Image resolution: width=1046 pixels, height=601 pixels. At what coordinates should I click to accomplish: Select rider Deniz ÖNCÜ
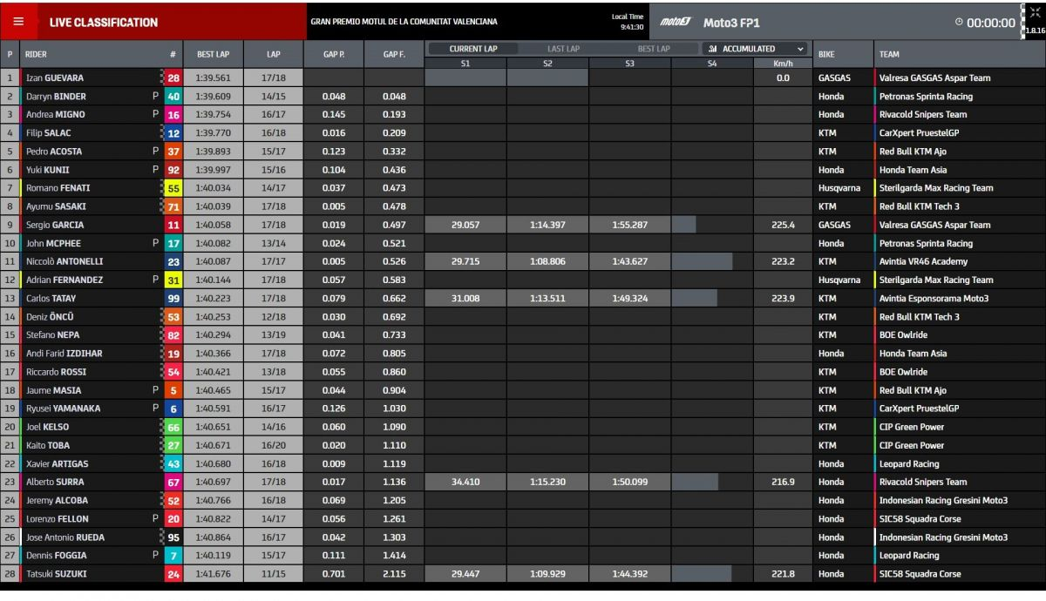50,317
